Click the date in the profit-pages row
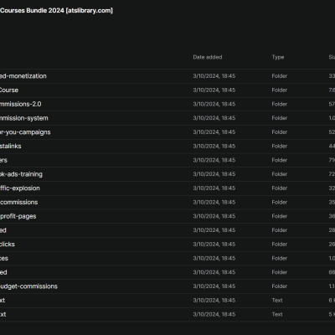 (x=214, y=216)
